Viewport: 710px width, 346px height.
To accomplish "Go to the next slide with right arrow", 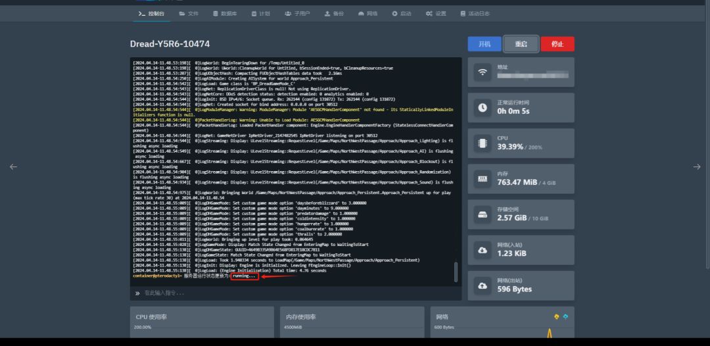I will (697, 167).
